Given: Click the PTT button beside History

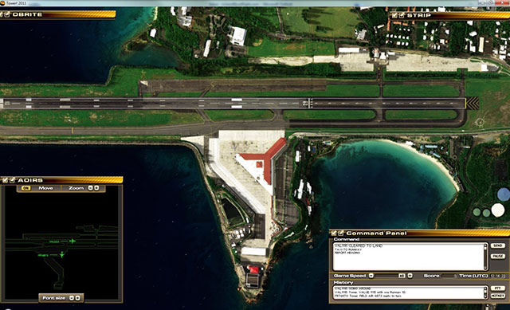Looking at the screenshot, I should click(497, 288).
